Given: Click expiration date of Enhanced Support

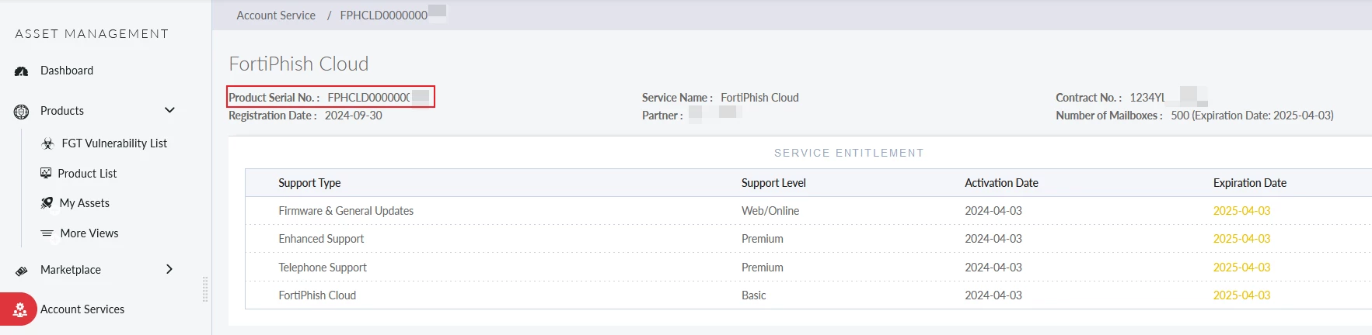Looking at the screenshot, I should pos(1241,239).
